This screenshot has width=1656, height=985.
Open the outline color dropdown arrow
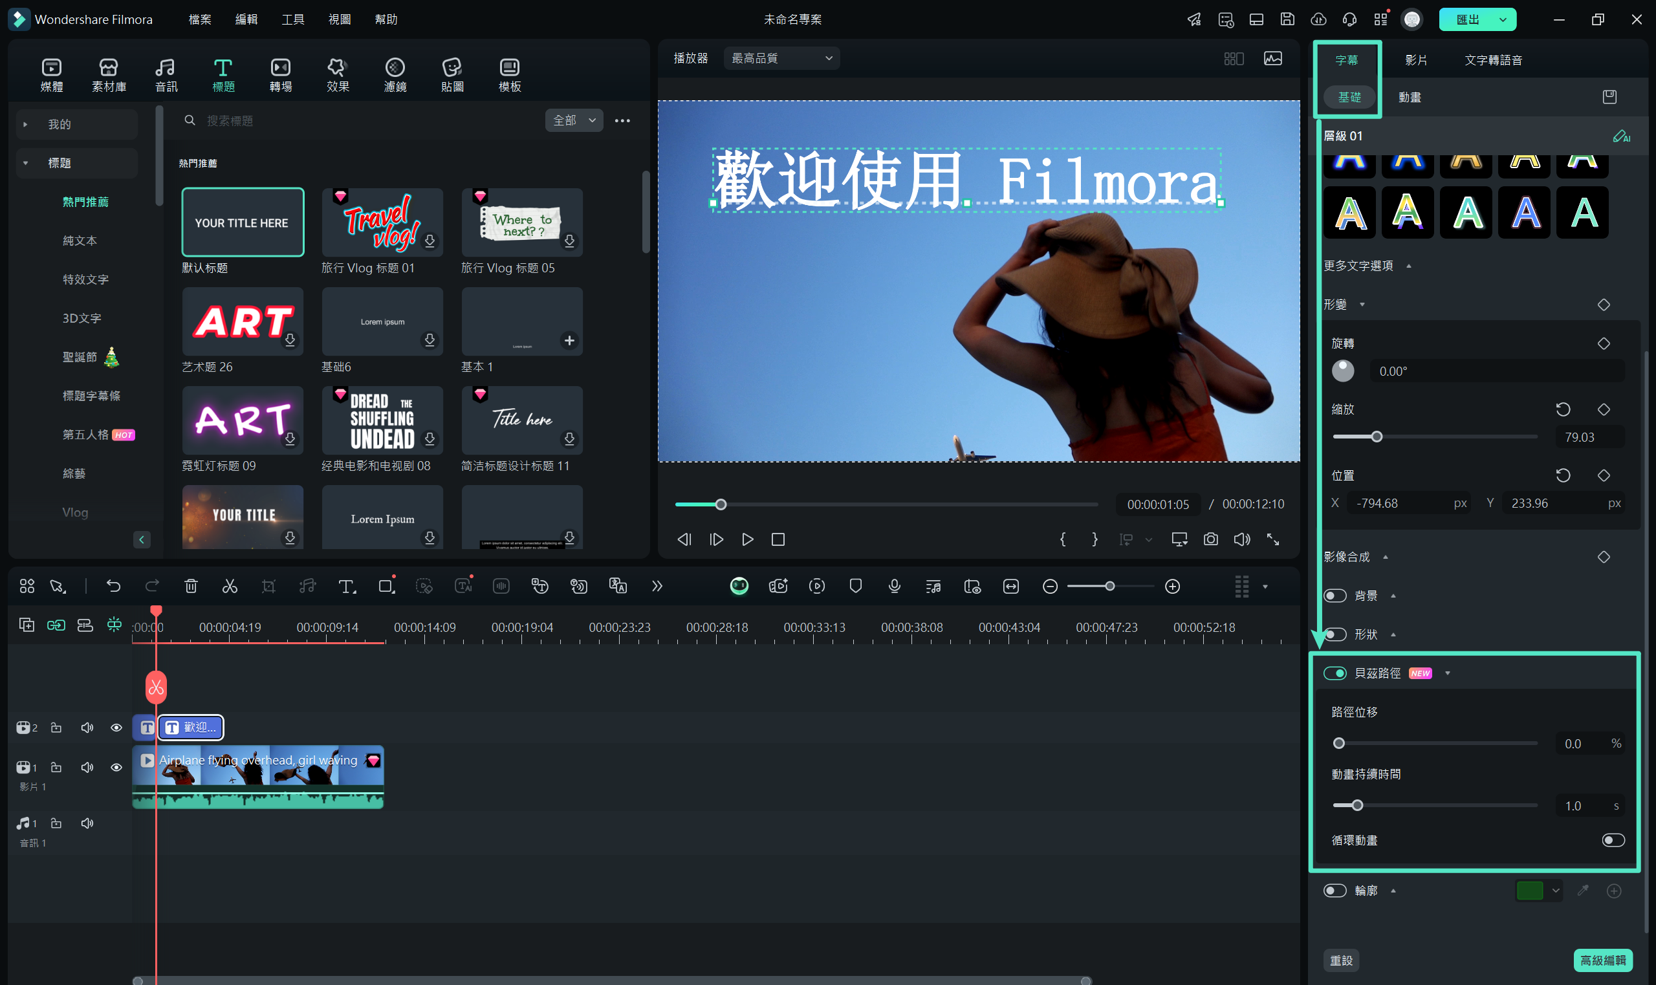1556,891
